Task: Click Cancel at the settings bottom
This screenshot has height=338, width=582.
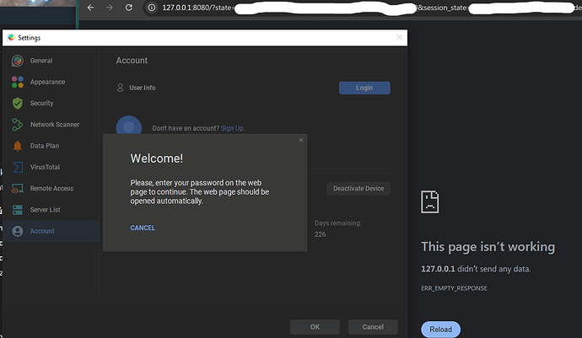Action: pos(373,326)
